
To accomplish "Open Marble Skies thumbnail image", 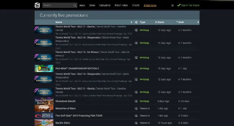I will click(44, 123).
